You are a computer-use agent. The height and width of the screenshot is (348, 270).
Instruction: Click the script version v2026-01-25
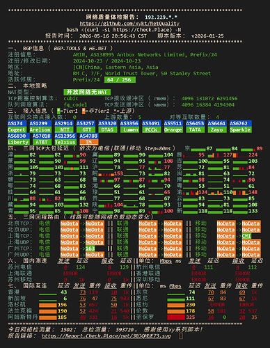click(x=207, y=36)
